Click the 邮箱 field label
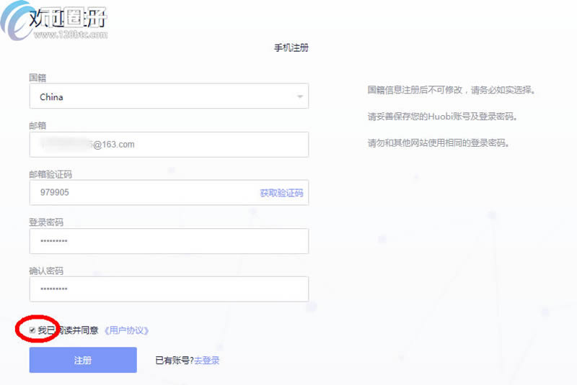 tap(38, 125)
